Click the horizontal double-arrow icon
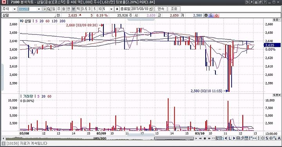The width and height of the screenshot is (282, 147). (255, 138)
